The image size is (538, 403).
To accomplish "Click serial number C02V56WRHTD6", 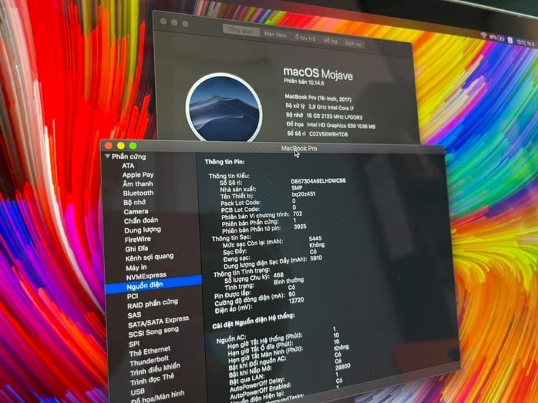I will click(x=328, y=134).
